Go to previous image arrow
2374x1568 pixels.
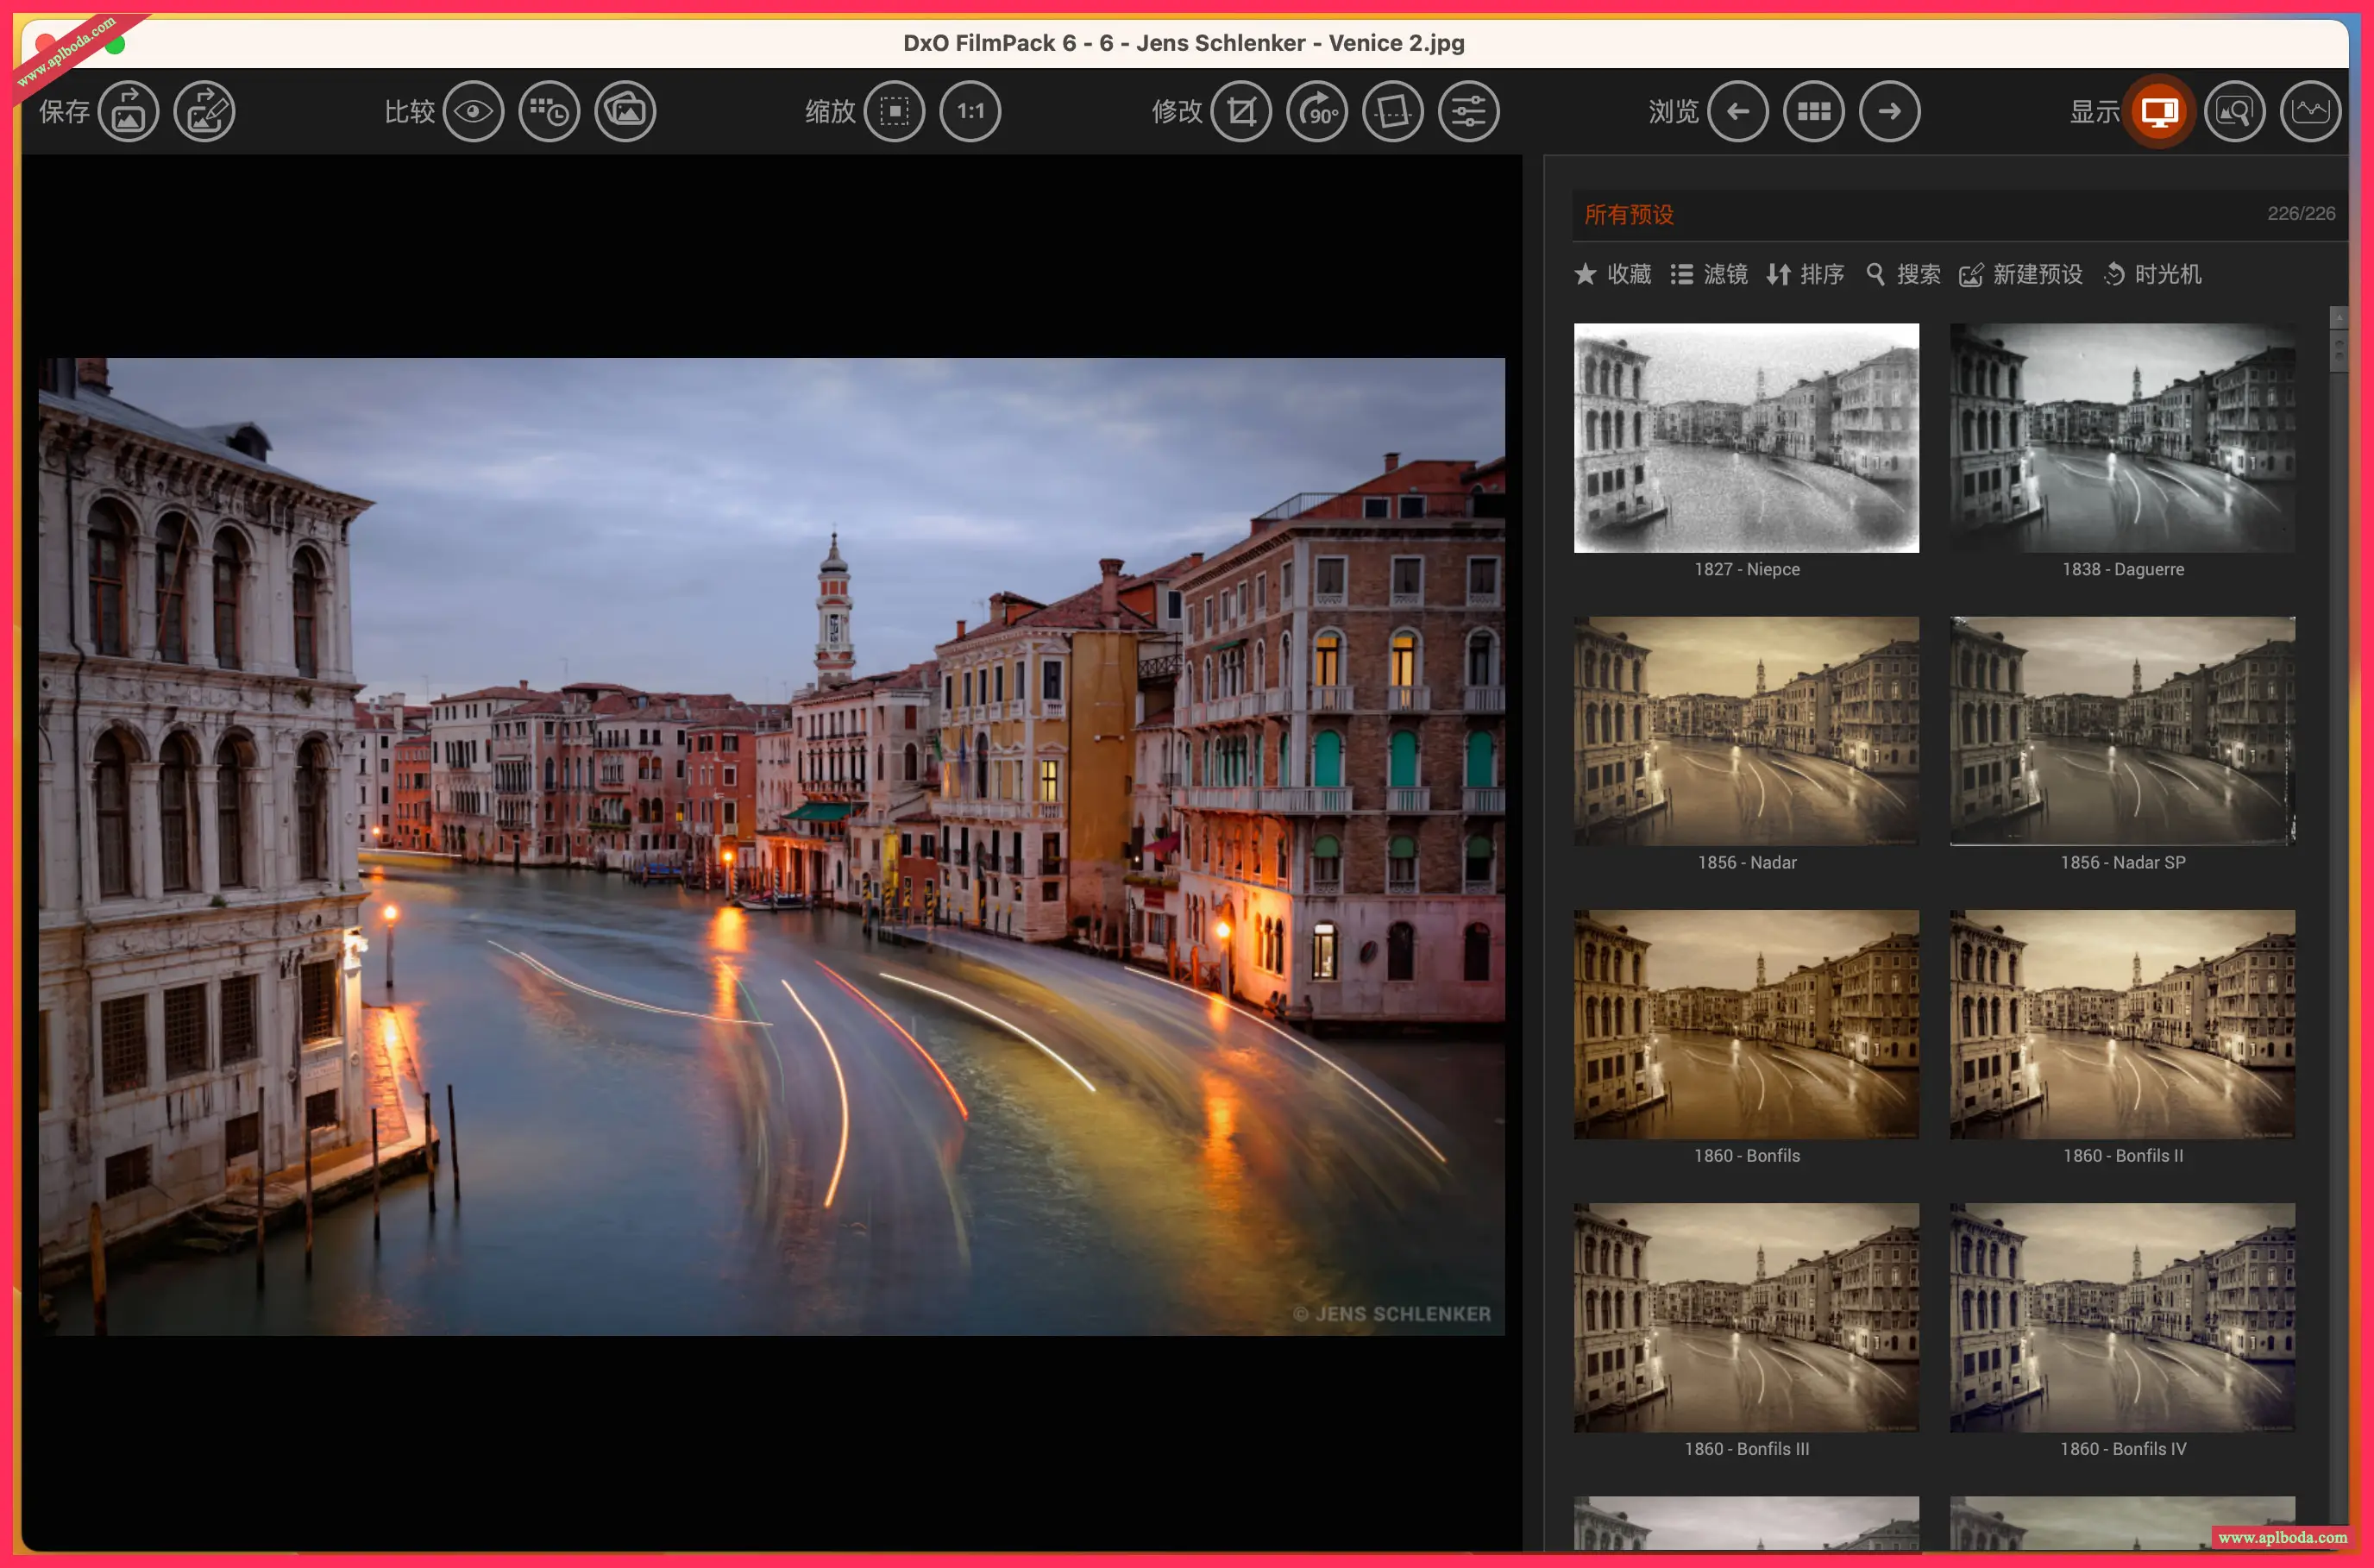1738,111
